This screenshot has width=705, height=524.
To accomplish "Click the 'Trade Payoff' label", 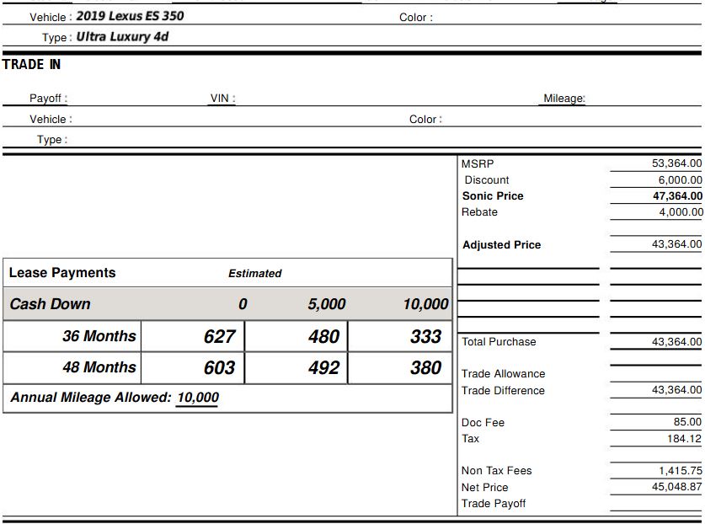I will pos(494,504).
